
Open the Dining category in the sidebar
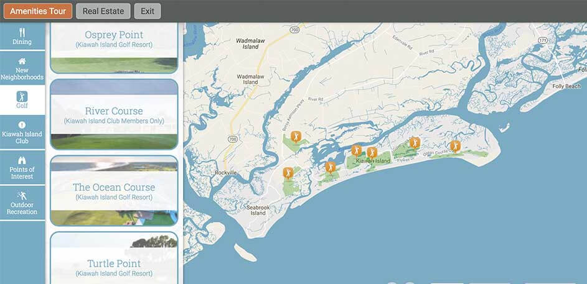pos(22,37)
